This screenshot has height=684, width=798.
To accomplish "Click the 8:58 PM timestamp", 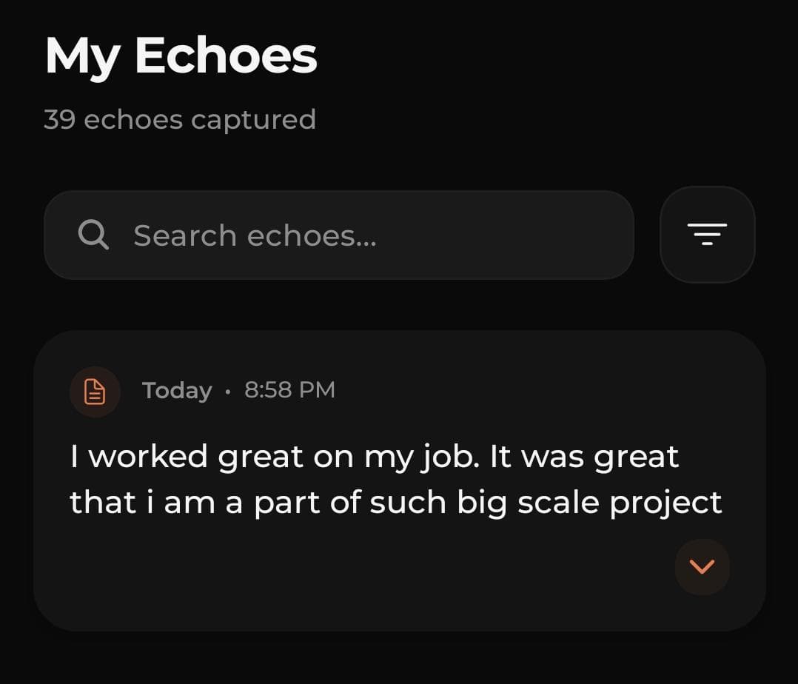I will [x=289, y=390].
